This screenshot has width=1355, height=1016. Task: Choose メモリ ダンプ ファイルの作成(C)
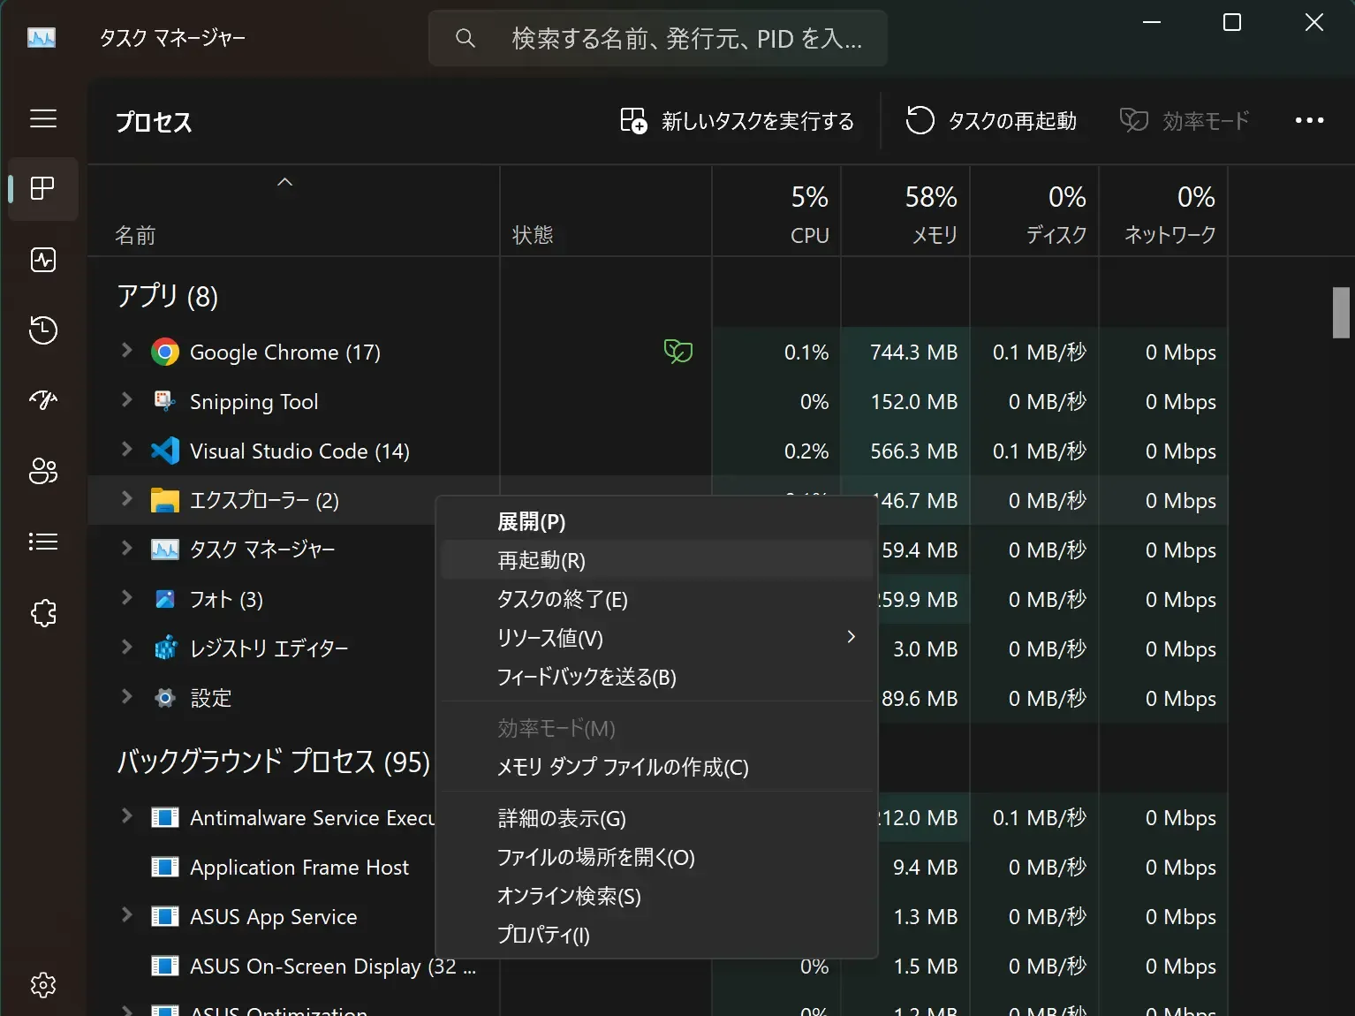(x=657, y=768)
